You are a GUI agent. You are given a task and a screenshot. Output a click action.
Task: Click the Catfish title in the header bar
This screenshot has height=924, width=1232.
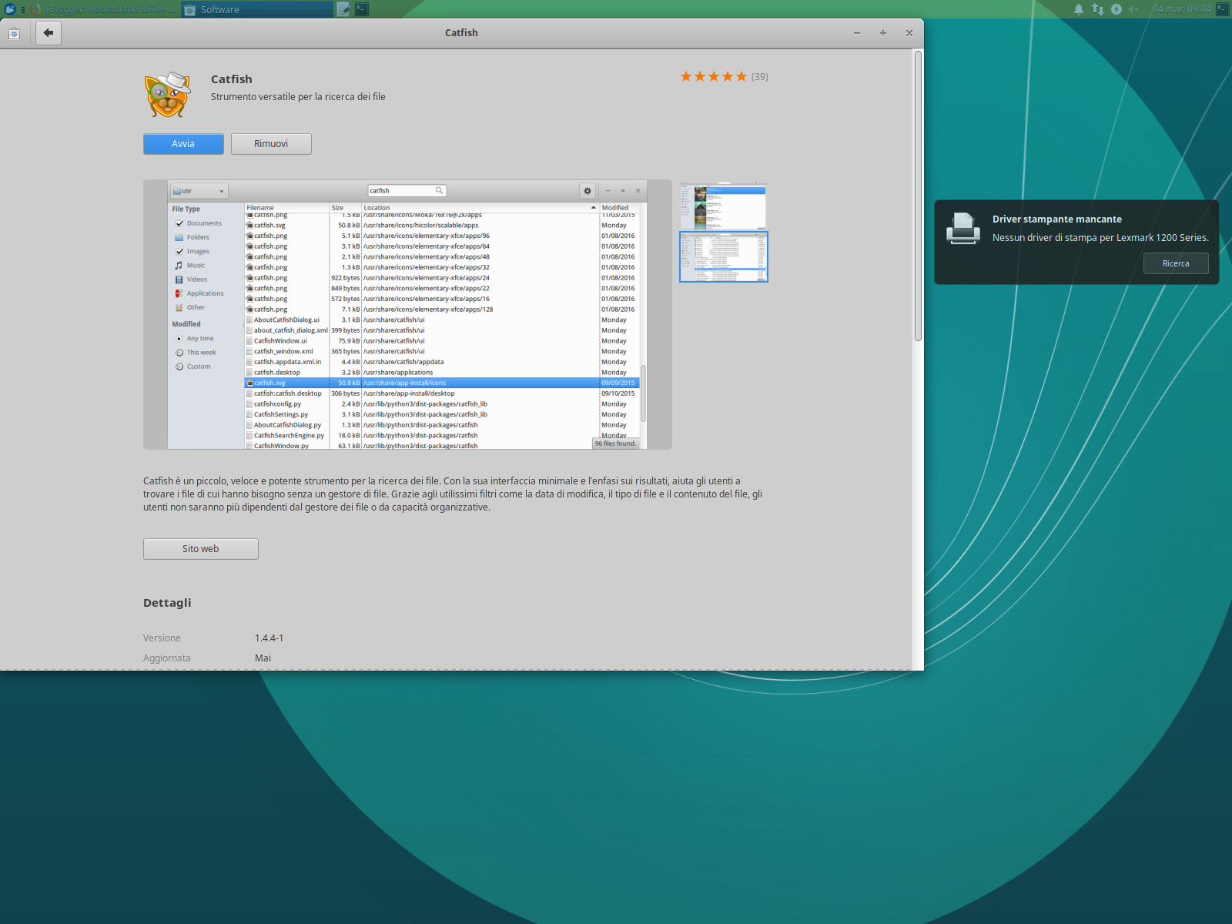click(461, 33)
